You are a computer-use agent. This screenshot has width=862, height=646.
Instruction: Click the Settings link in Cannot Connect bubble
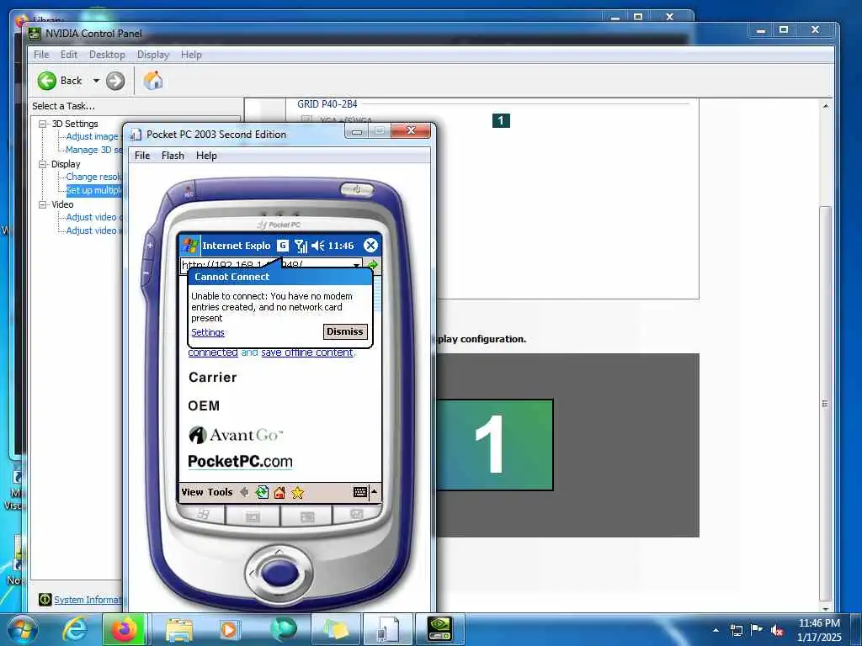coord(208,332)
